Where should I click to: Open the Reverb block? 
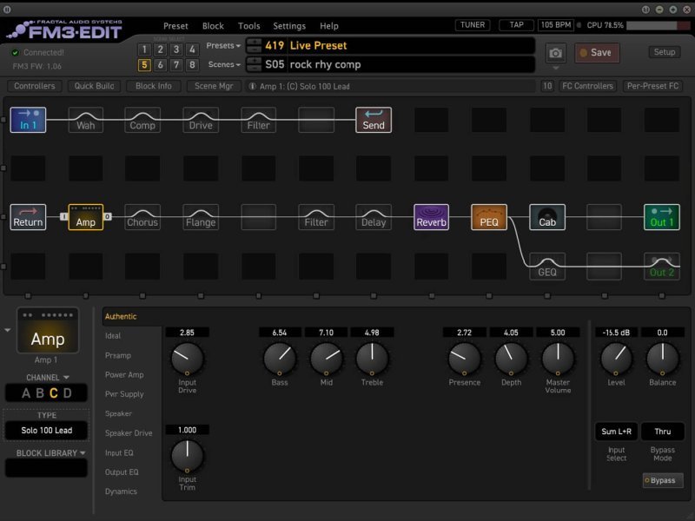tap(431, 218)
